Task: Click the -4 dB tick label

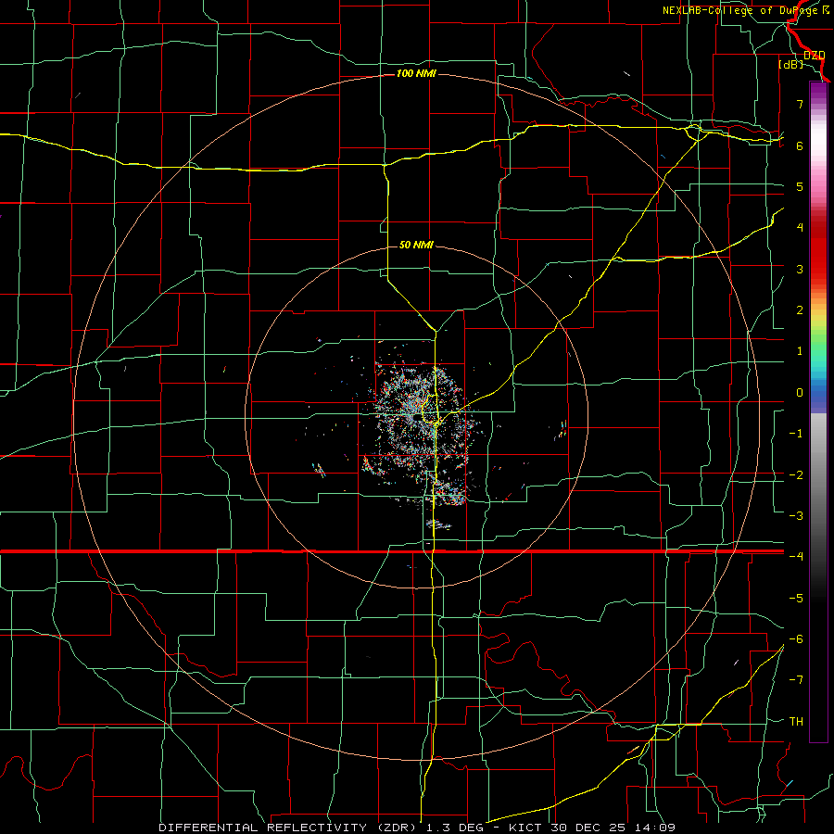Action: (x=796, y=556)
